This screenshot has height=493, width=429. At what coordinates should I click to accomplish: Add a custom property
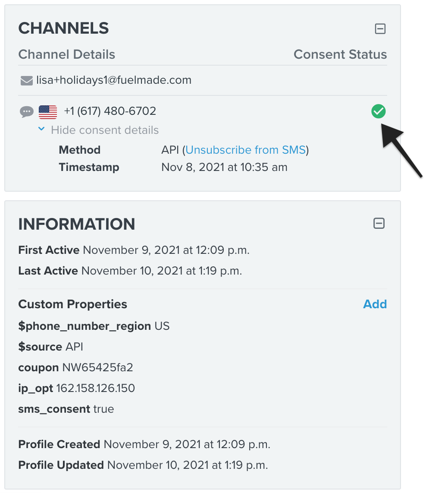tap(375, 304)
